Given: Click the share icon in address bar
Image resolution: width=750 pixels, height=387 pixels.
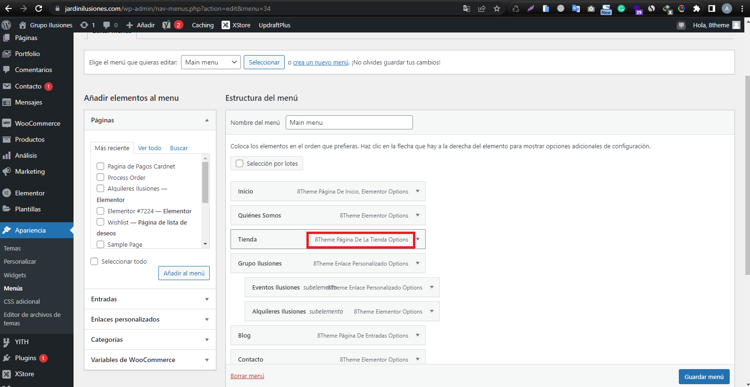Looking at the screenshot, I should [x=481, y=8].
